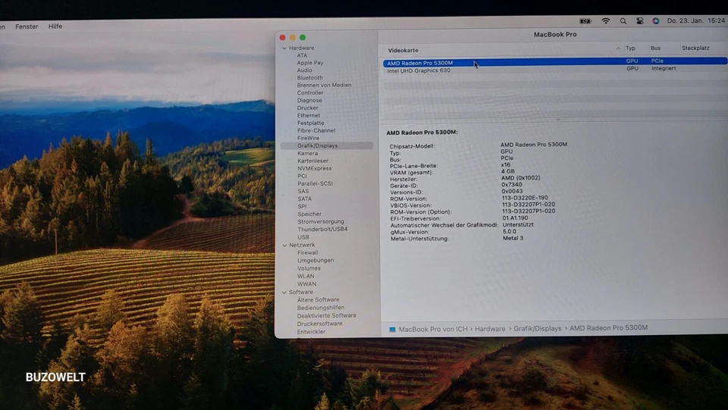
Task: Select Festplatte in the sidebar
Action: click(x=311, y=123)
